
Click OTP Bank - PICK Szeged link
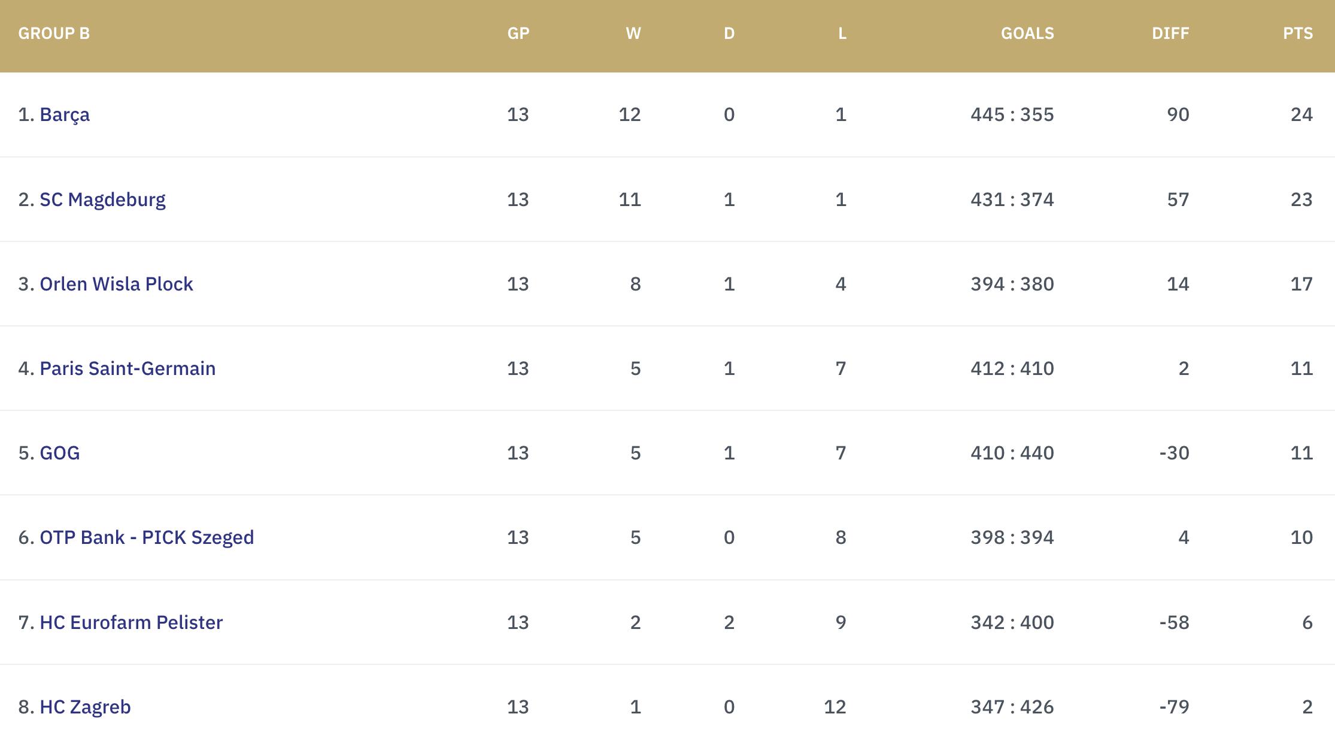tap(147, 537)
